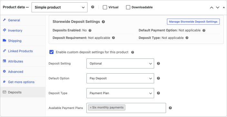This screenshot has height=117, width=227.
Task: Open the General tab
Action: [x=23, y=20]
